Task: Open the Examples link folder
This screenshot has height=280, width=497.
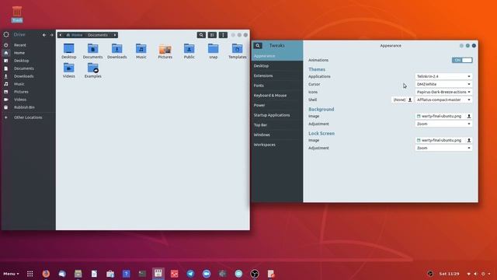Action: pos(93,71)
